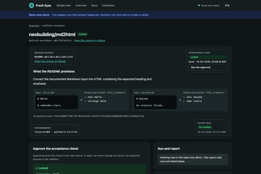
Task: Switch language with the 中文 button
Action: [227, 6]
